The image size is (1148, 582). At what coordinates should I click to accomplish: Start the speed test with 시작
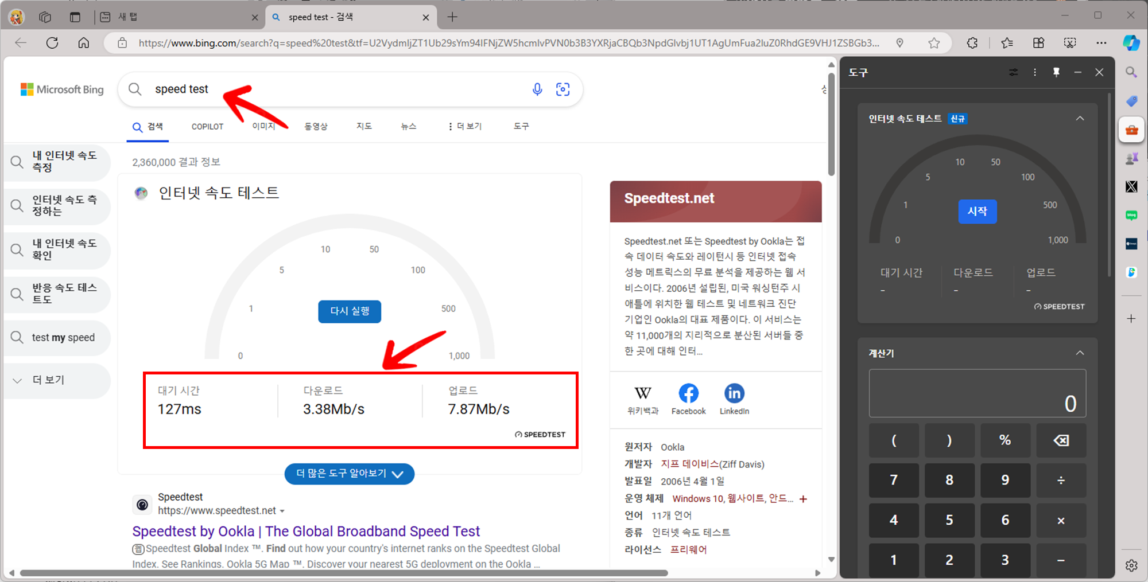coord(978,211)
